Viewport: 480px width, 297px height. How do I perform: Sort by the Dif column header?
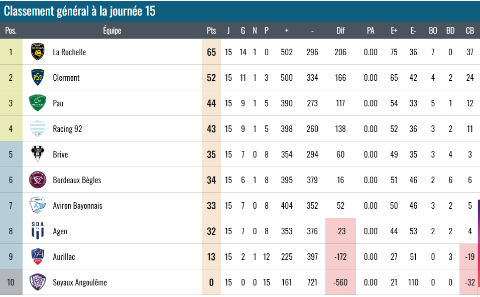[x=340, y=31]
